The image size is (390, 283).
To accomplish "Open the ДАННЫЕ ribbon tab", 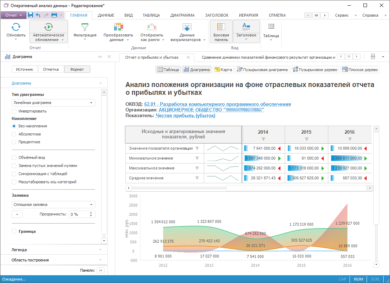I will [x=106, y=15].
